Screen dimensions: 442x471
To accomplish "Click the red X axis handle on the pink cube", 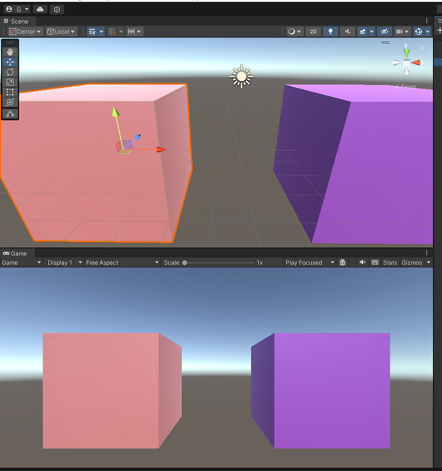I will click(159, 149).
